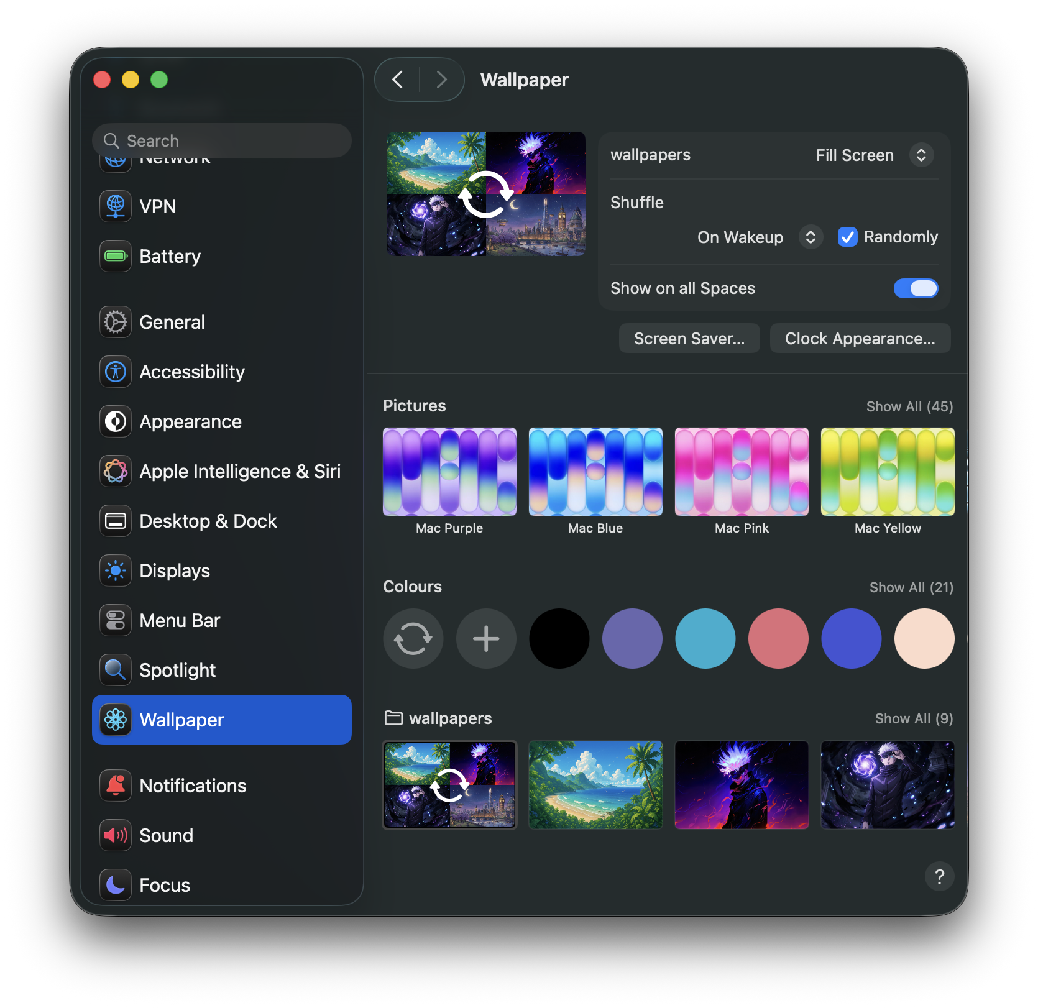The image size is (1038, 1008).
Task: Pick the muted purple colour swatch
Action: tap(632, 638)
